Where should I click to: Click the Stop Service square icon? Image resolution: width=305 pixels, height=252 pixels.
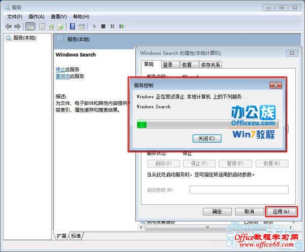click(x=103, y=26)
